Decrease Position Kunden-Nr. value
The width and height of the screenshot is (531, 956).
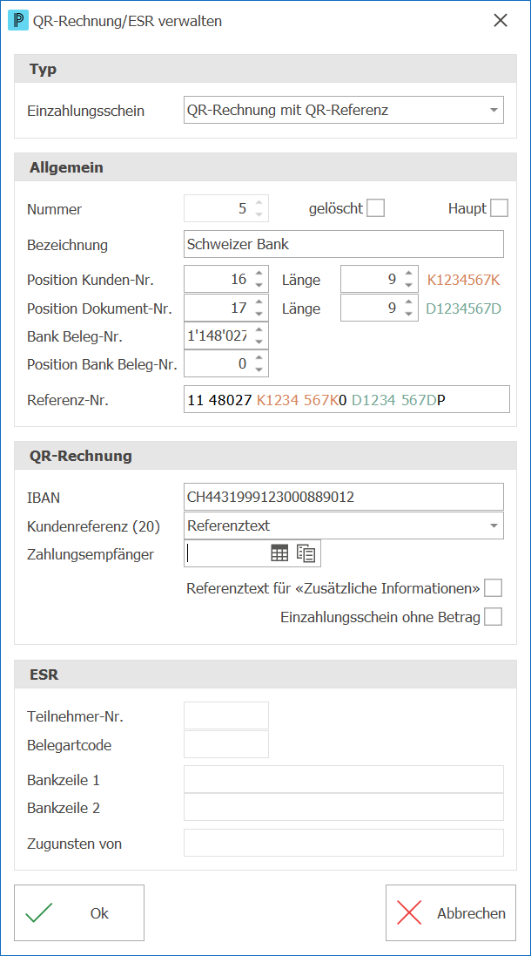point(259,285)
